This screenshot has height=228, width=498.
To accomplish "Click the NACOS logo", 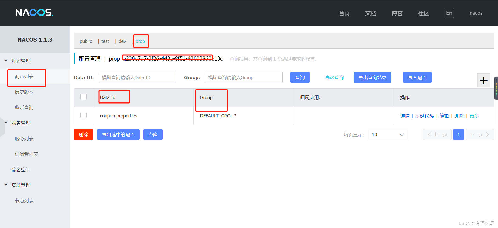I will point(34,12).
